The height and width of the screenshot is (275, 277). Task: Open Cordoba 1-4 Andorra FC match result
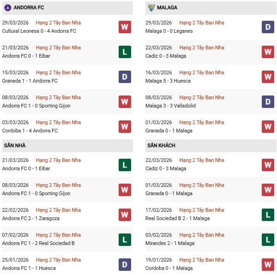[x=30, y=131]
